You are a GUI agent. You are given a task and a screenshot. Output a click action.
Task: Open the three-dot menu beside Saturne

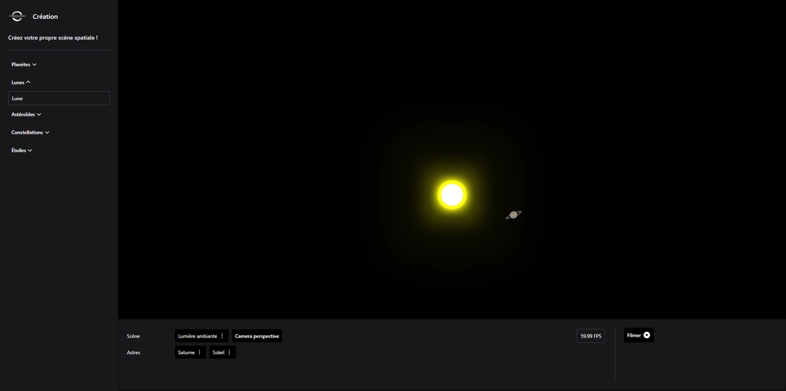tap(200, 352)
